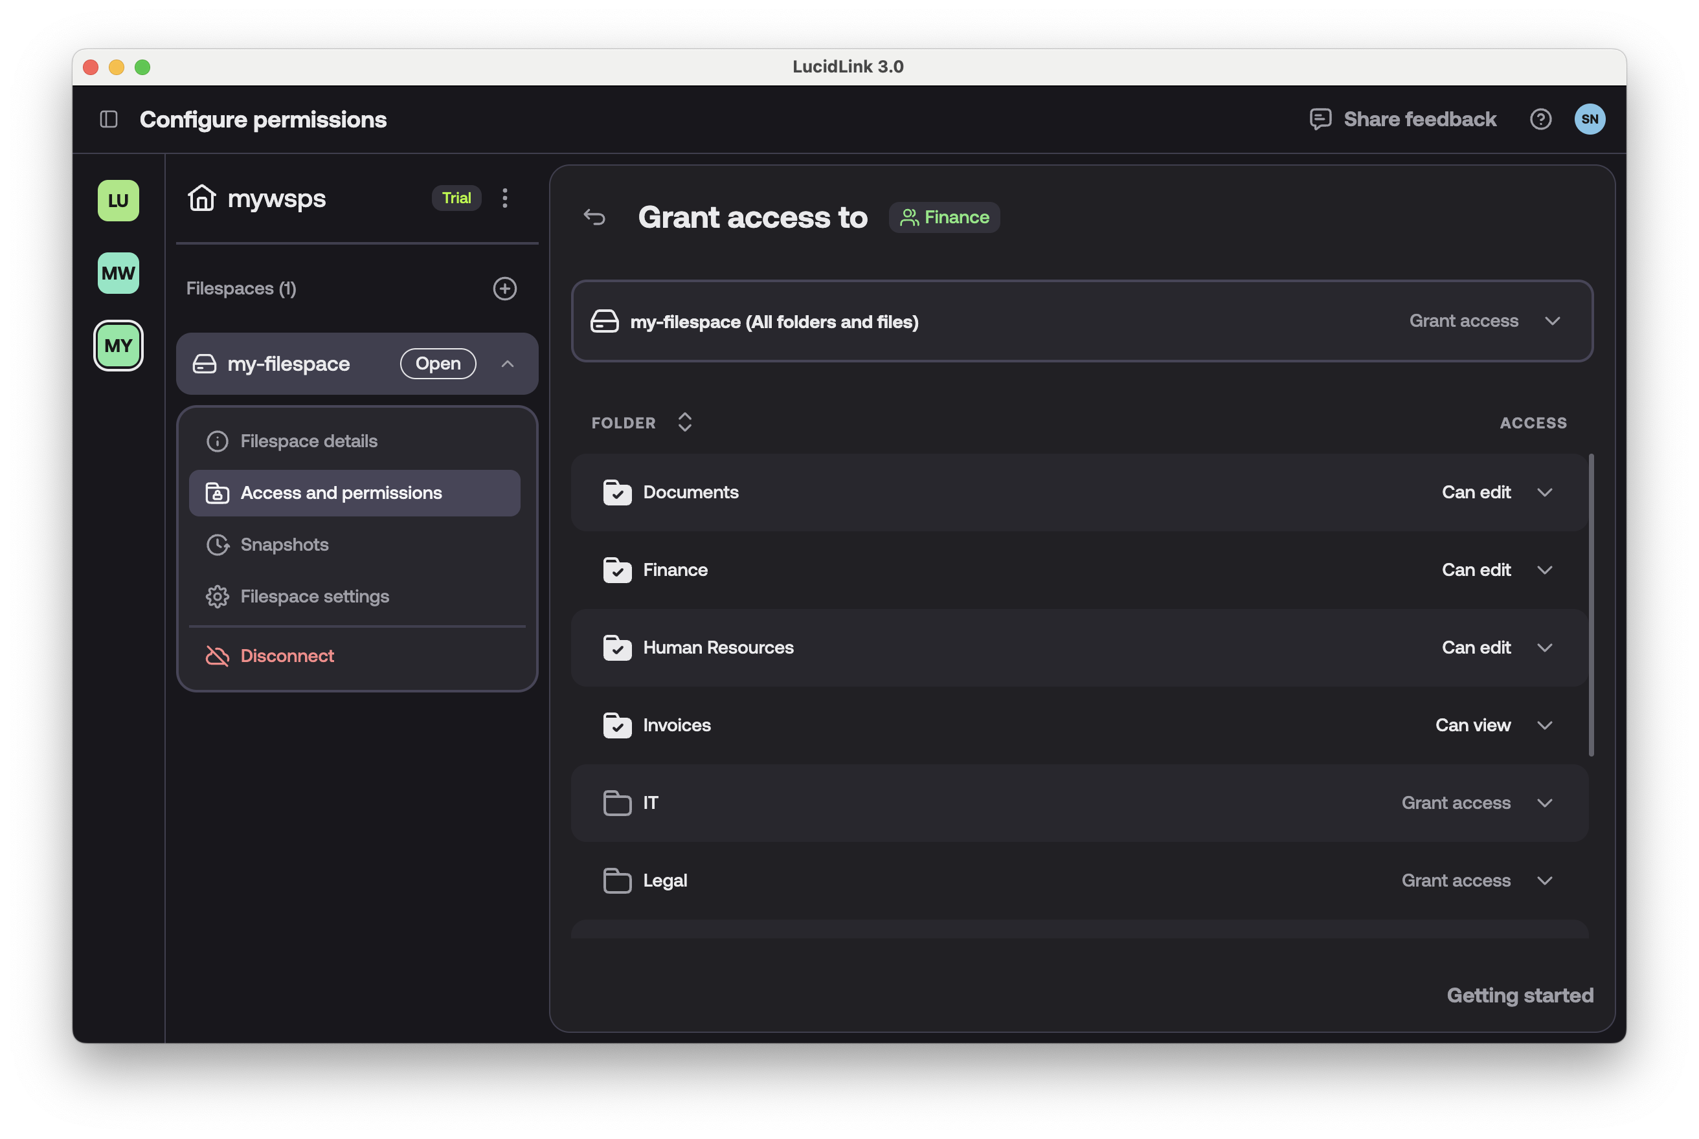
Task: Click the mywsps home icon
Action: (x=201, y=197)
